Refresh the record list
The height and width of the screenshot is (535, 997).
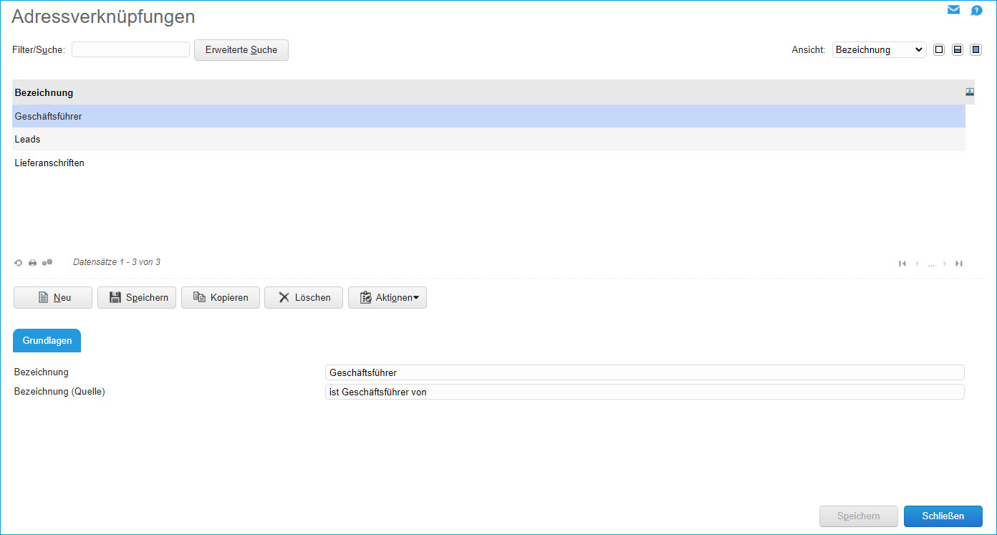click(19, 263)
